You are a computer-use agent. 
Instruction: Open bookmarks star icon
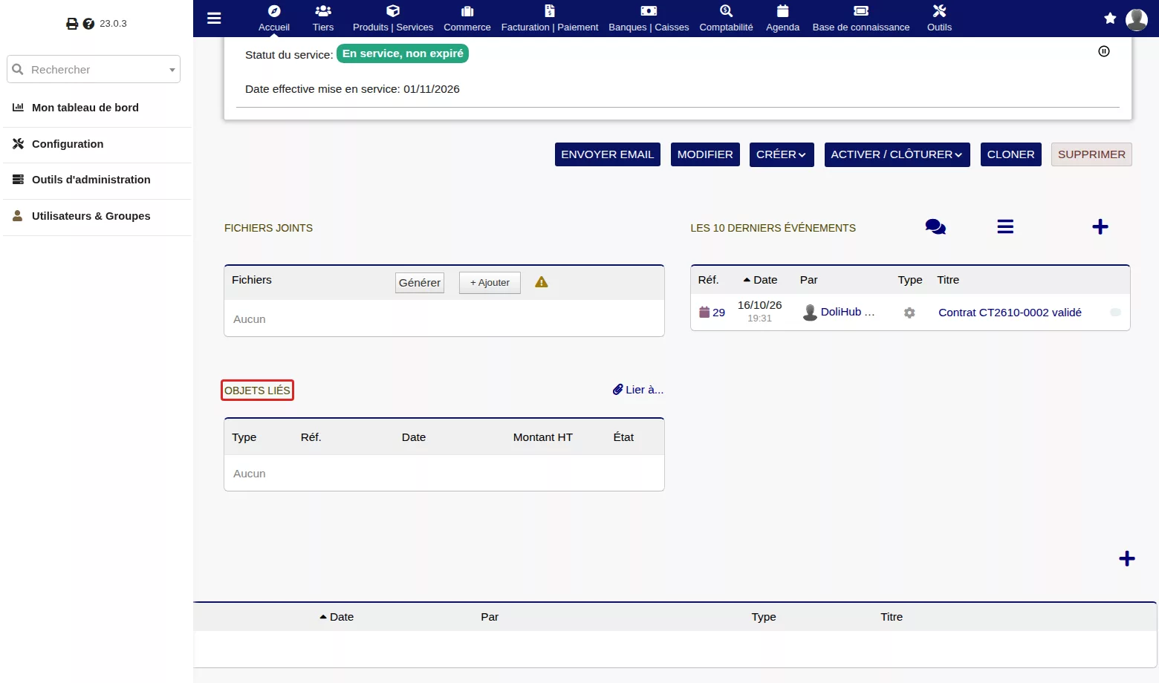click(x=1110, y=19)
